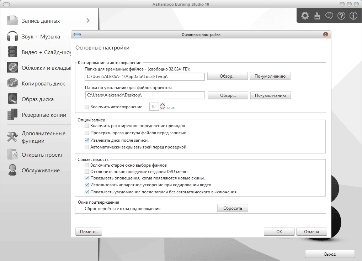Select Дополнительные функции menu item

[44, 137]
